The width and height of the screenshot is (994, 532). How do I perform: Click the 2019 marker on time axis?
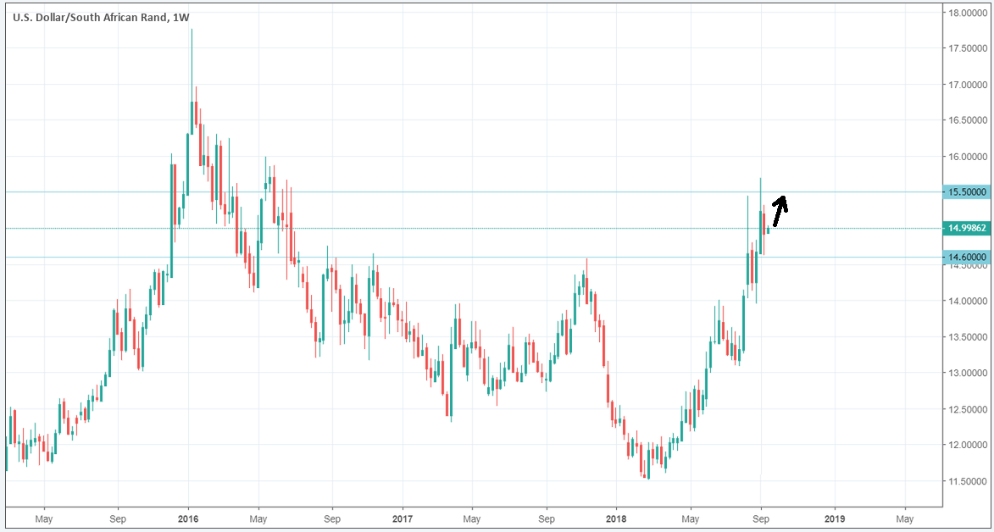834,518
